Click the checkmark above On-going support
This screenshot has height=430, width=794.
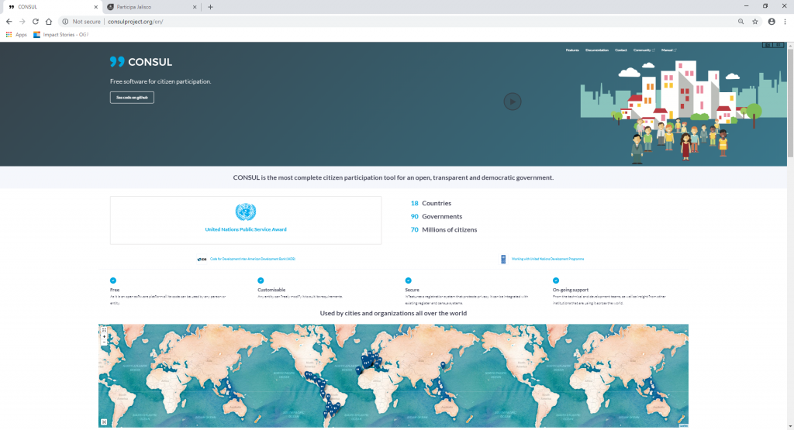point(556,280)
